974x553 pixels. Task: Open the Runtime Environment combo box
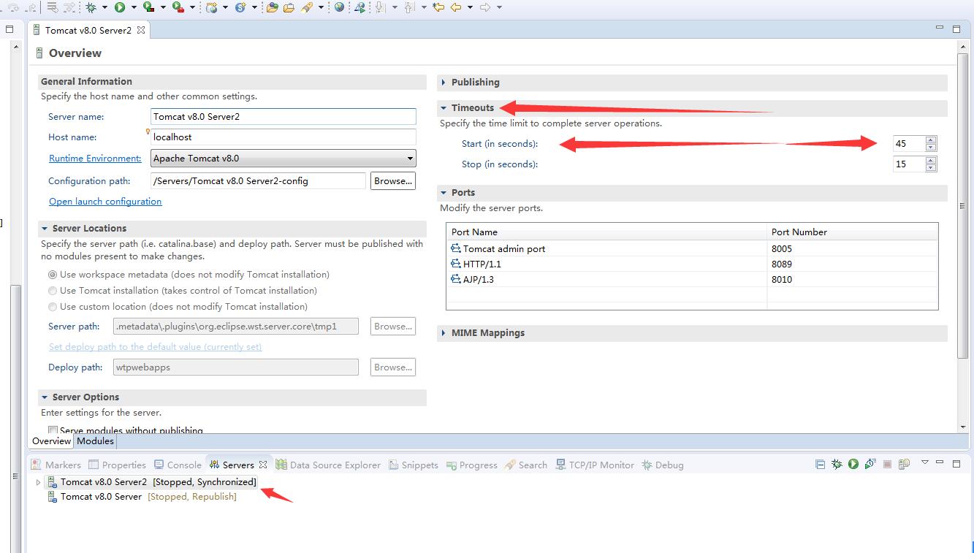(283, 158)
